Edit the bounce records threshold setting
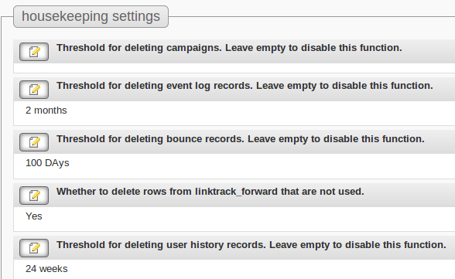Viewport: 455px width, 279px height. 34,142
